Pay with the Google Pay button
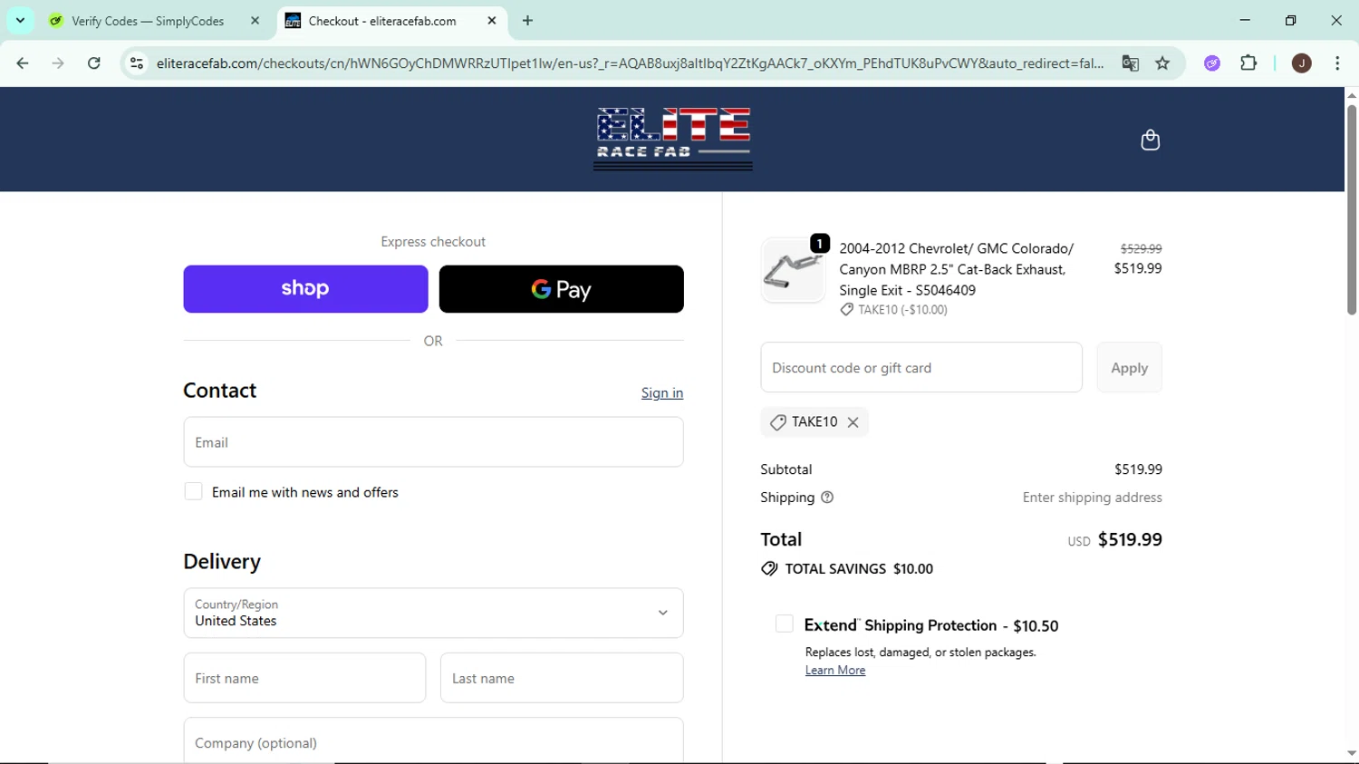 coord(561,289)
